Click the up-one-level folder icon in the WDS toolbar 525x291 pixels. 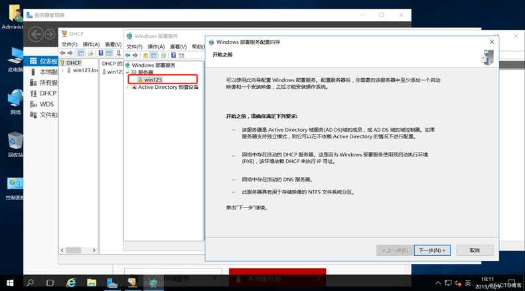145,55
